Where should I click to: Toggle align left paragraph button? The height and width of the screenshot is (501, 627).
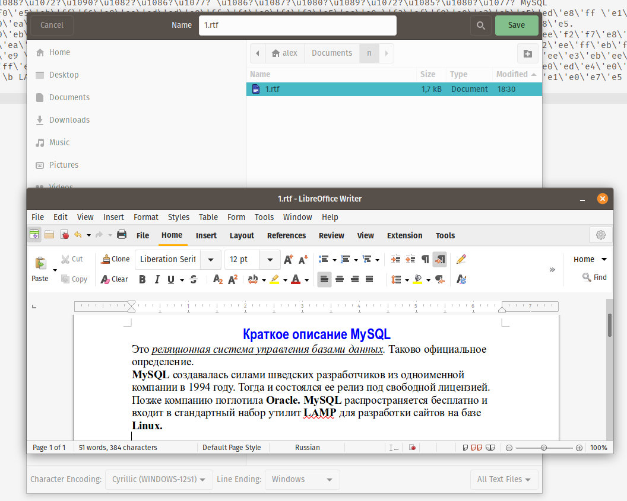click(x=324, y=279)
